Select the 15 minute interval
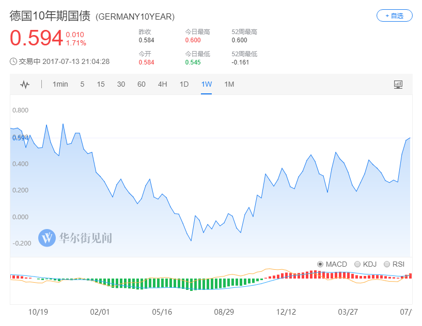The width and height of the screenshot is (422, 326). 101,85
